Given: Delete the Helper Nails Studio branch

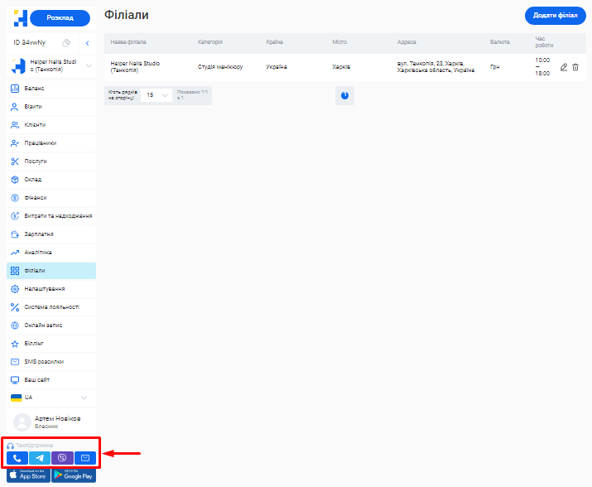Looking at the screenshot, I should tap(575, 67).
